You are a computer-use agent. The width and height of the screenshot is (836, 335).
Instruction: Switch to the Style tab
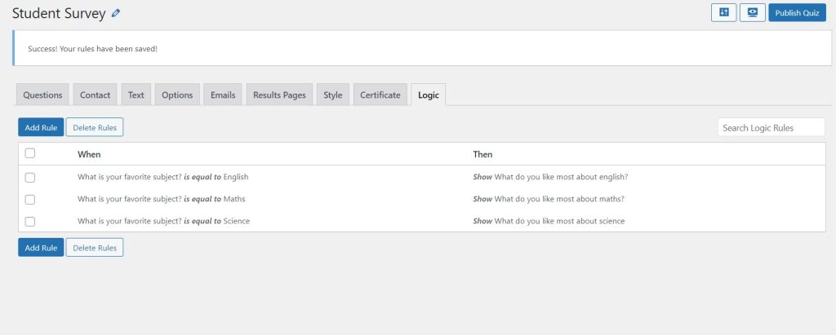tap(333, 95)
